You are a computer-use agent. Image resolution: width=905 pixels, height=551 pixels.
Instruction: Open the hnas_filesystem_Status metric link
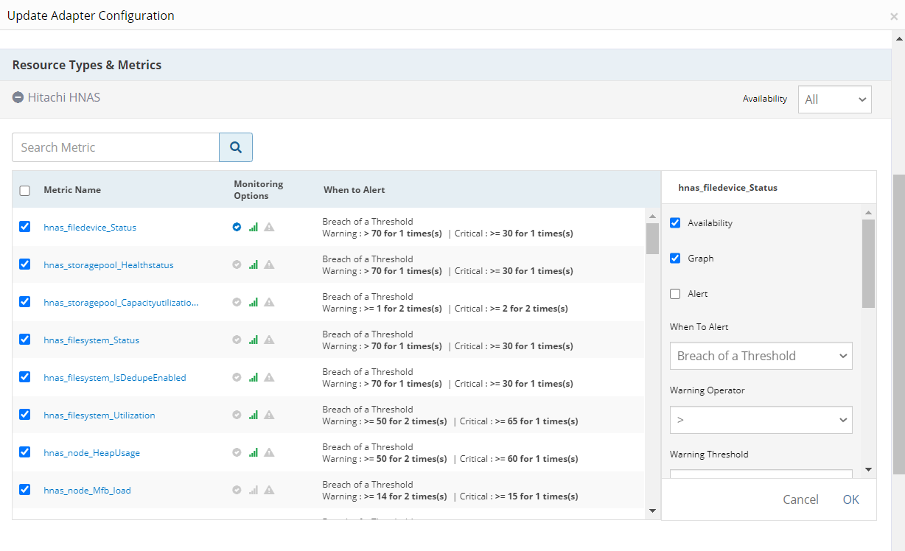91,340
